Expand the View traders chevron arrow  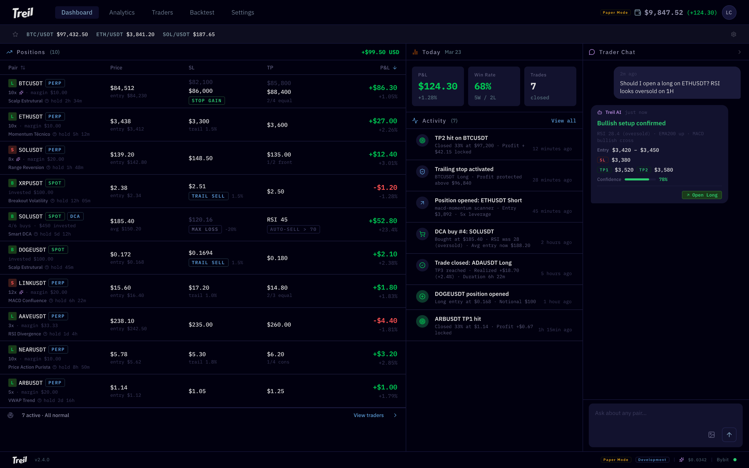(x=395, y=415)
